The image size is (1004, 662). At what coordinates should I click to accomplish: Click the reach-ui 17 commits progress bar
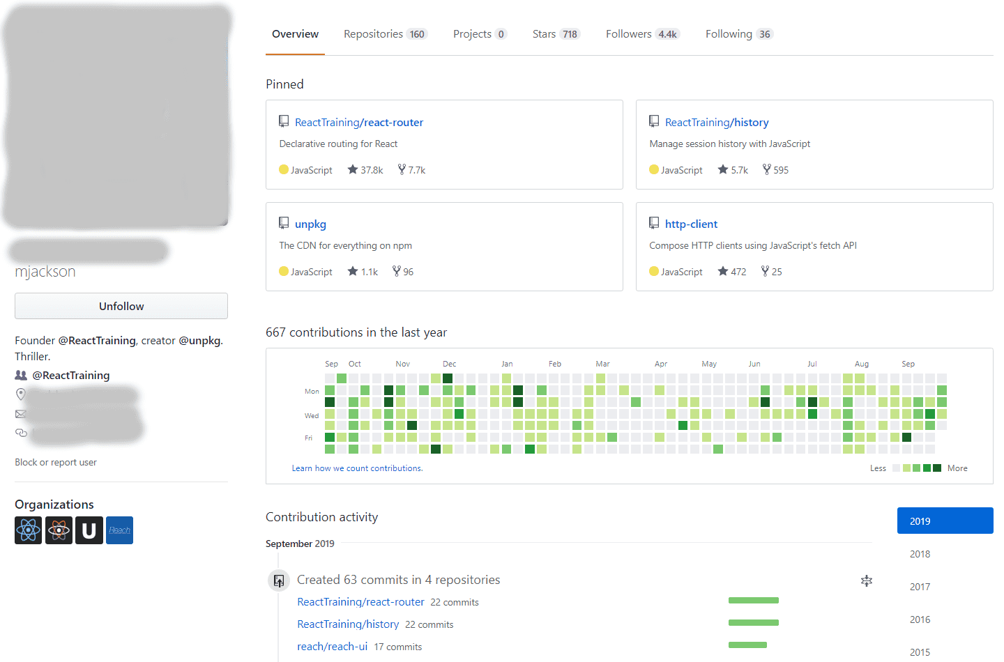(747, 645)
